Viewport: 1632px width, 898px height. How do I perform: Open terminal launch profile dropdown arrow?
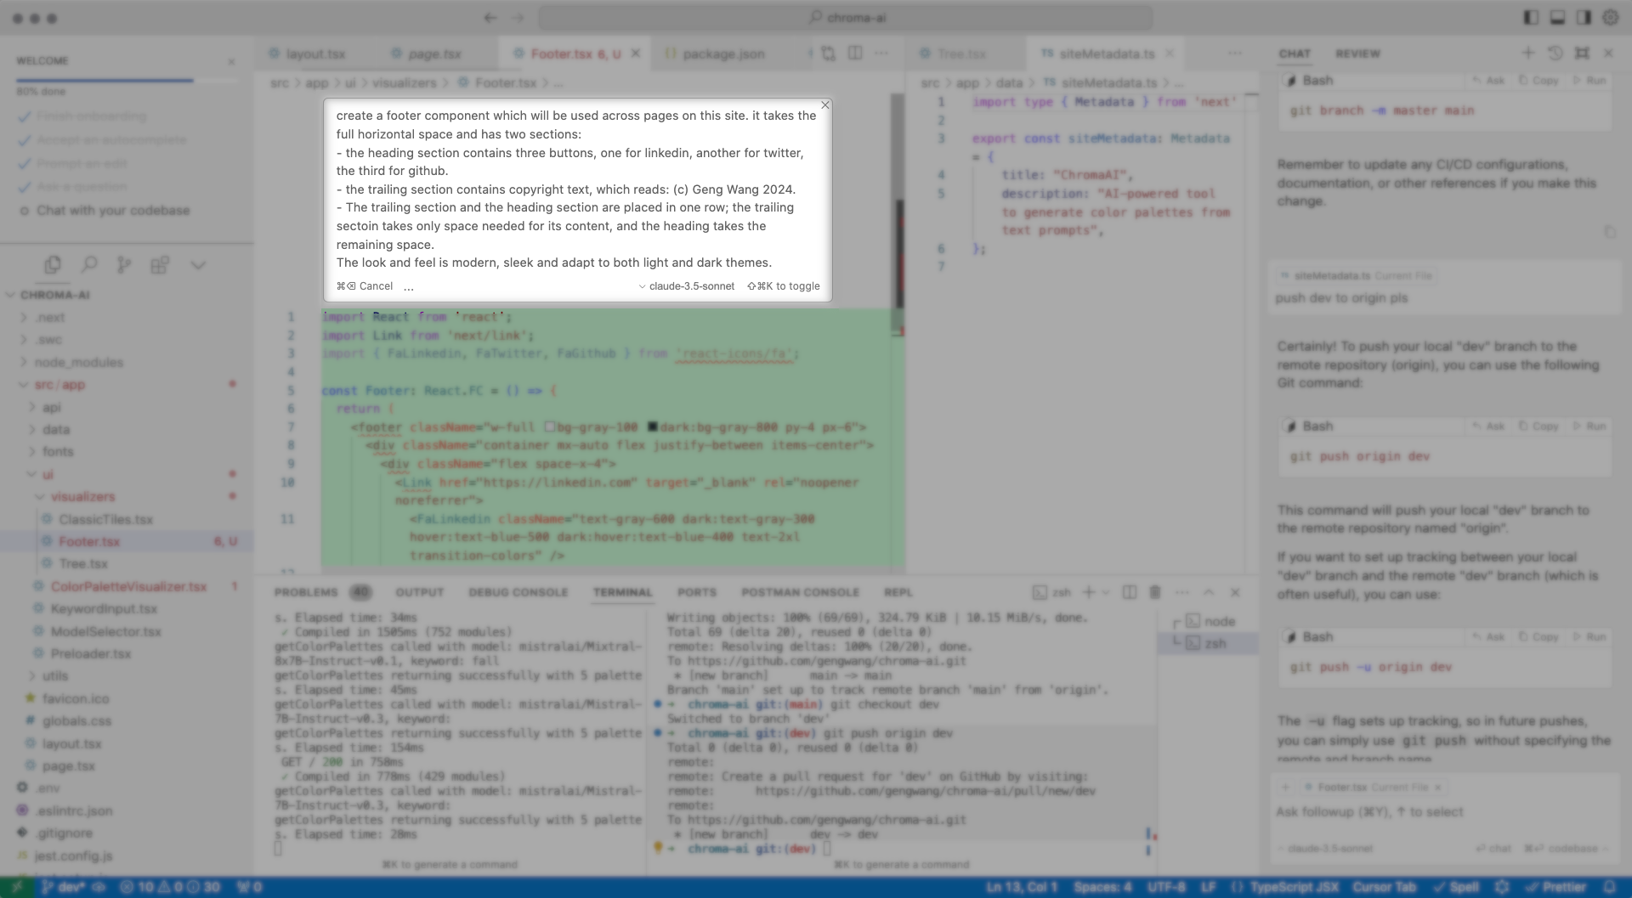(x=1106, y=592)
